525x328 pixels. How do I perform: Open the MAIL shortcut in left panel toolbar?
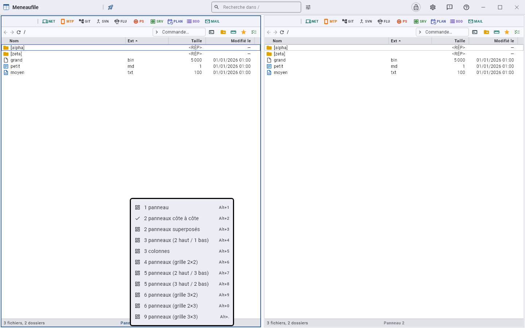tap(212, 22)
